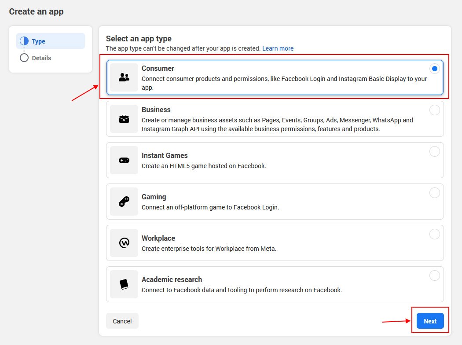Open the Learn more link
Screen dimensions: 462x345
coord(278,48)
